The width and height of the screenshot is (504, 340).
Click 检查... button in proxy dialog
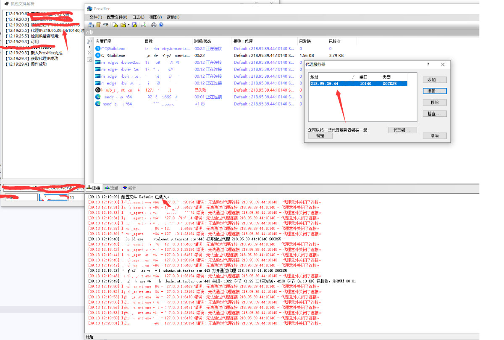pyautogui.click(x=435, y=113)
